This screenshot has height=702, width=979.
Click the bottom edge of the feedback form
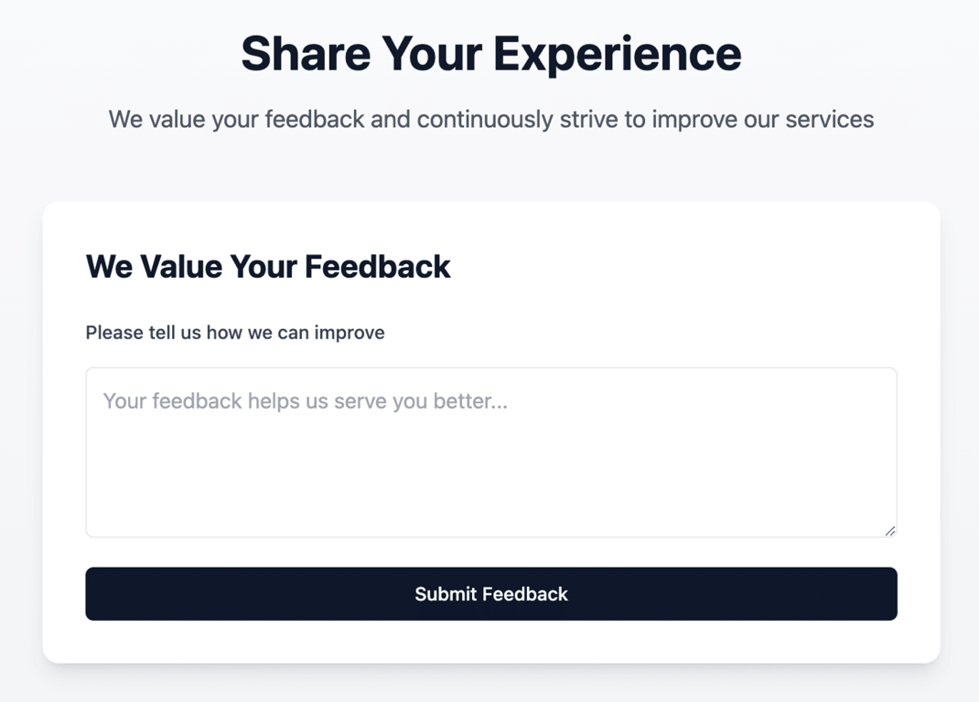click(490, 656)
